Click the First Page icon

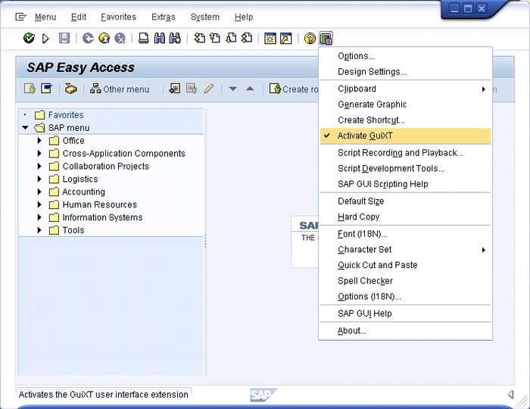[x=199, y=38]
